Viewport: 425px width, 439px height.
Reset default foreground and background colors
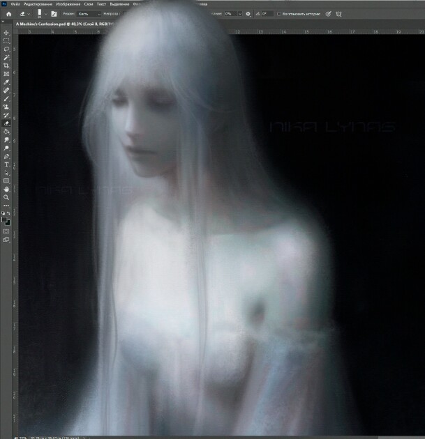coord(3,213)
